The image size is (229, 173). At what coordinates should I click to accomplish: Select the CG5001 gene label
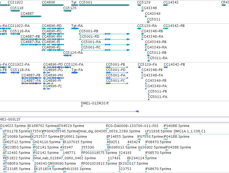(x=86, y=2)
